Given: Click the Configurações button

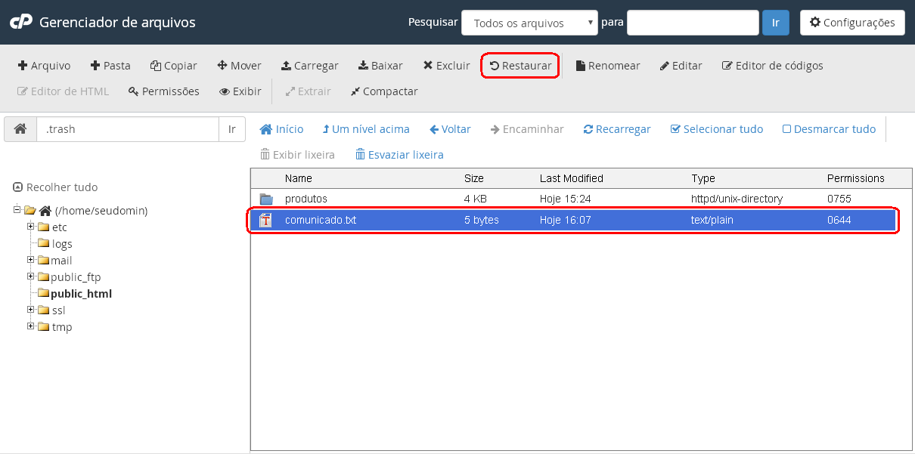Looking at the screenshot, I should coord(851,23).
